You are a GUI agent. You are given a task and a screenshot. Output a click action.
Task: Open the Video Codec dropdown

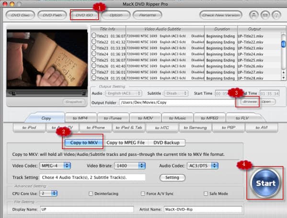point(55,165)
